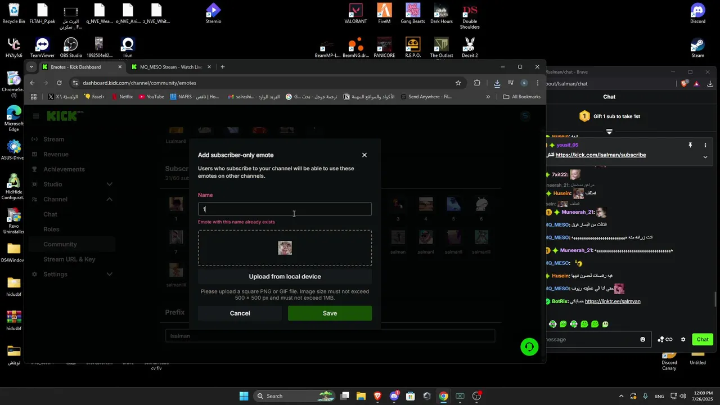Viewport: 720px width, 405px height.
Task: Expand the pinned message chevron in chat
Action: point(705,157)
